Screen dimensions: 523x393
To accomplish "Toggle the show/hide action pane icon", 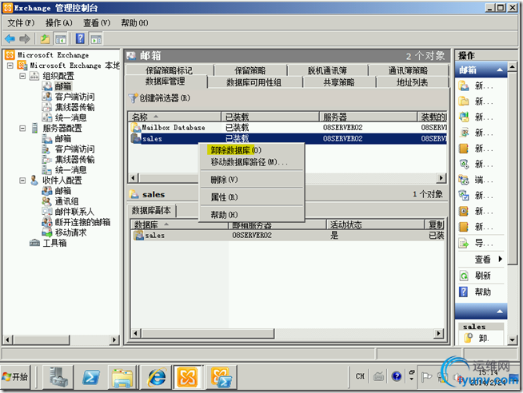I will [x=96, y=39].
